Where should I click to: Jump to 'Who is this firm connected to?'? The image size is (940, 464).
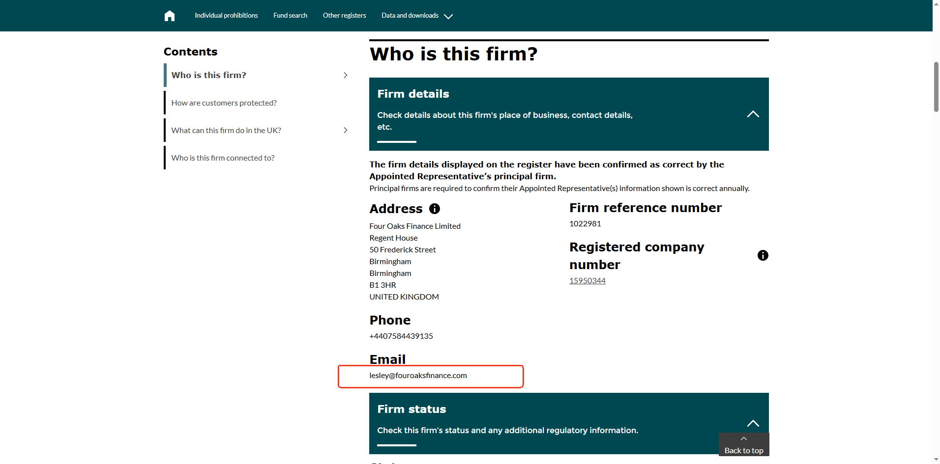(x=223, y=158)
